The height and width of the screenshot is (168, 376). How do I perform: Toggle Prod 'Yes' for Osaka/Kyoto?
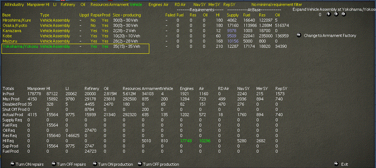coord(105,25)
